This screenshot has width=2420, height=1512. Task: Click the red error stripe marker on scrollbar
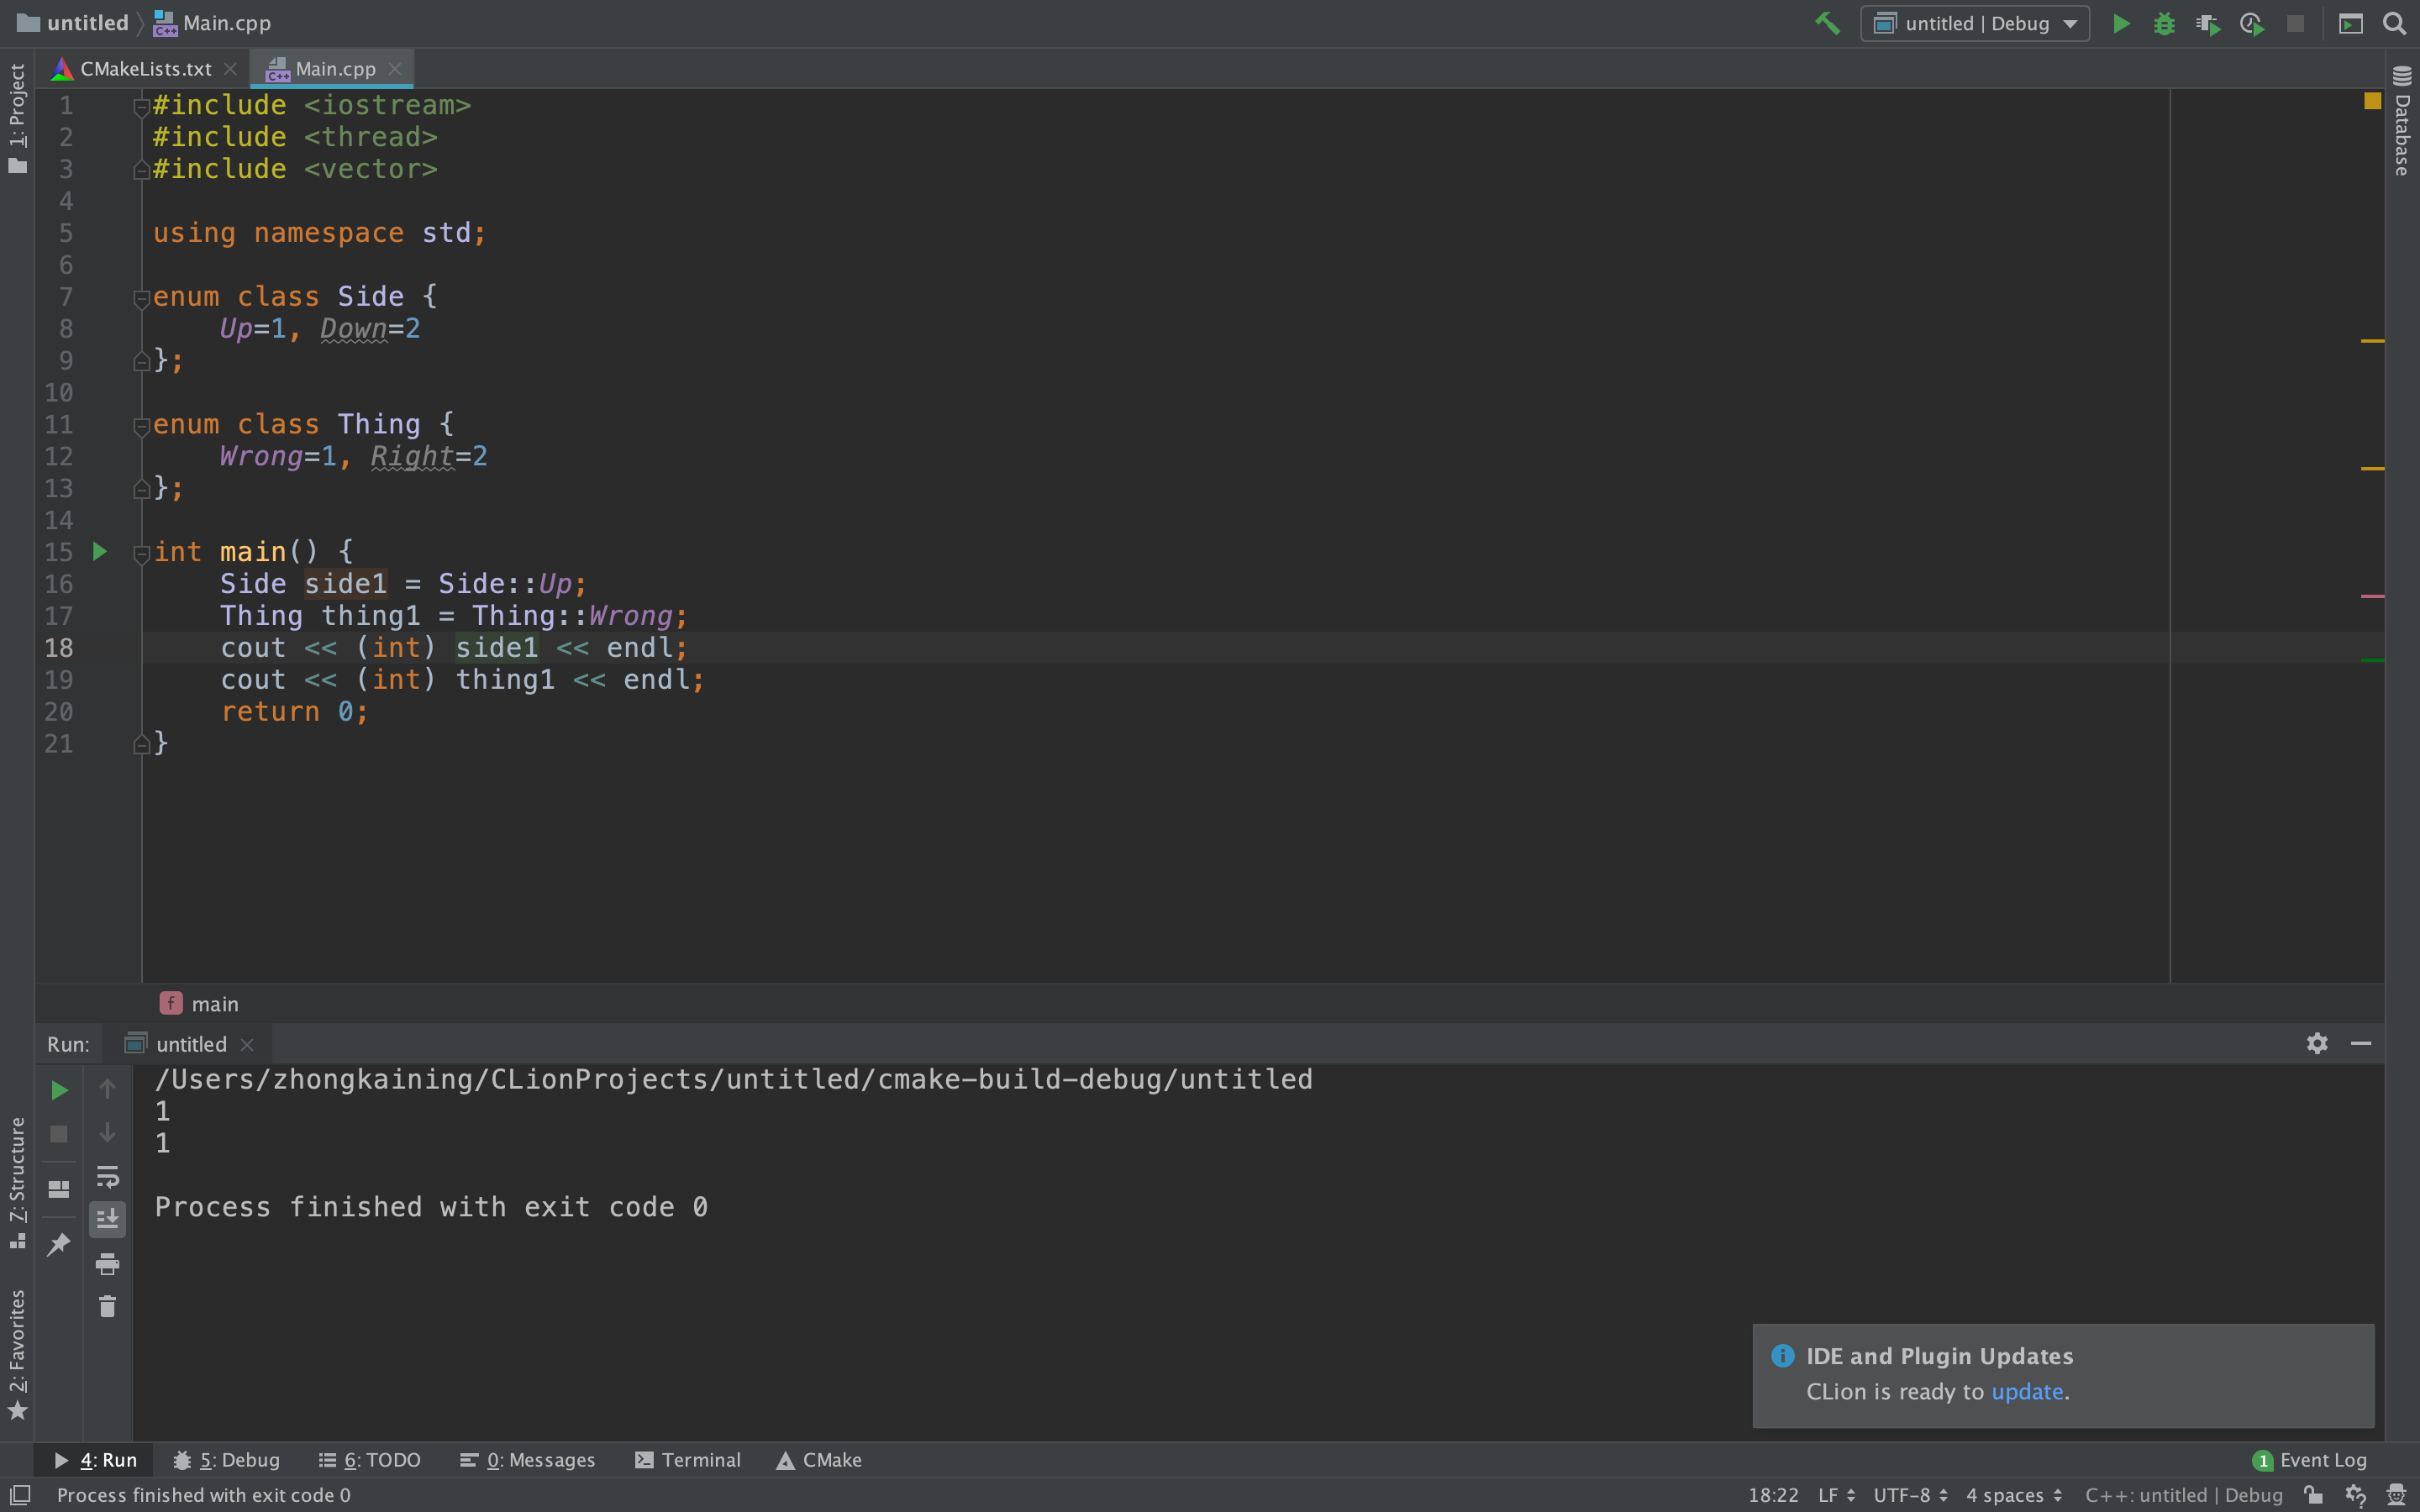point(2372,596)
